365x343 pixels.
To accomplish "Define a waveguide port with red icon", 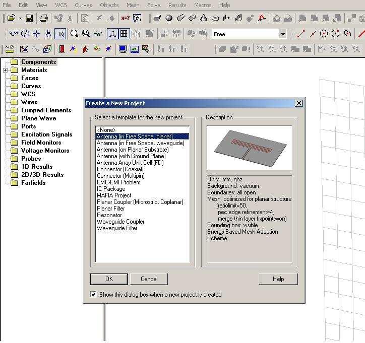I will pyautogui.click(x=62, y=49).
